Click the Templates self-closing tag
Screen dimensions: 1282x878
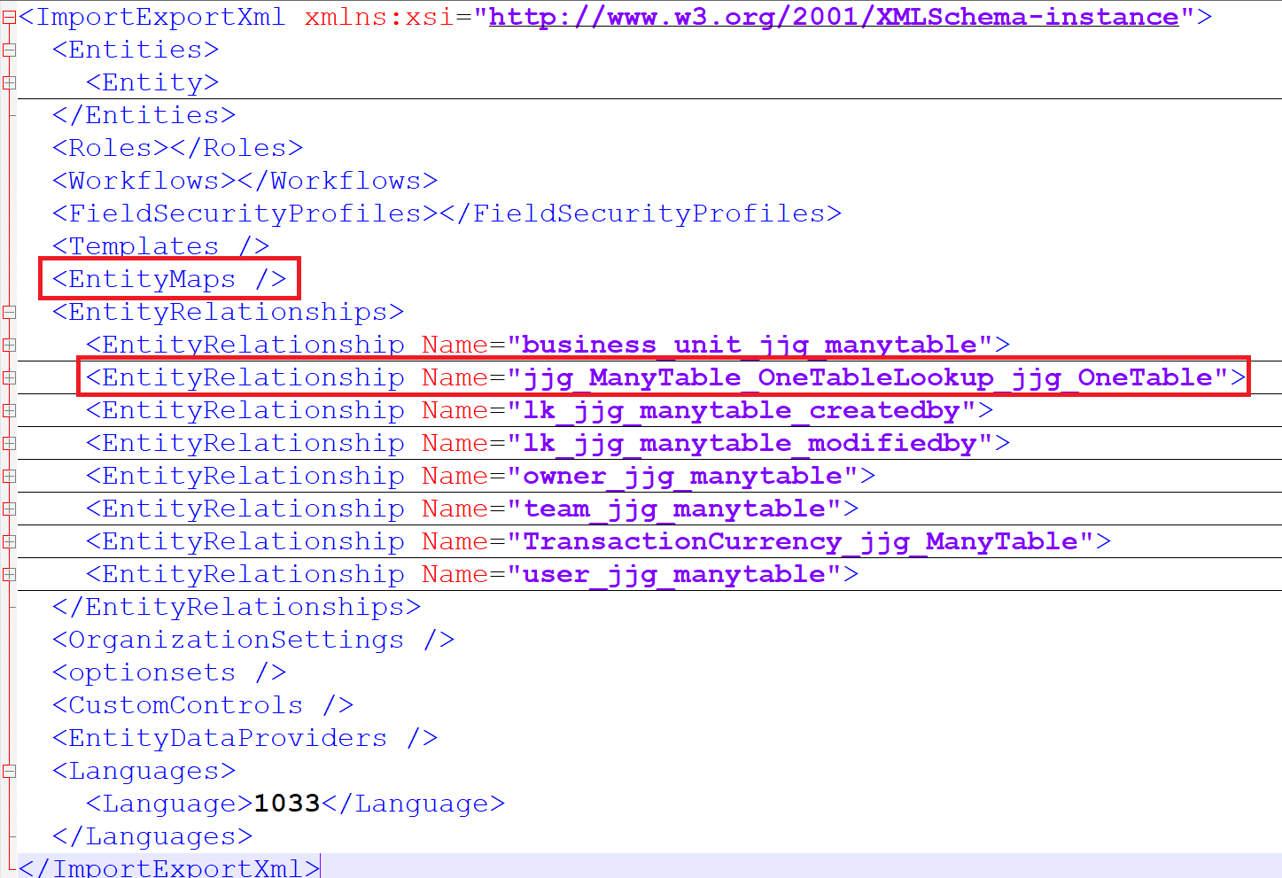coord(160,246)
